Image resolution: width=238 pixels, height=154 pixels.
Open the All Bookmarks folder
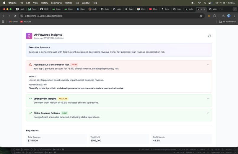coord(227,22)
